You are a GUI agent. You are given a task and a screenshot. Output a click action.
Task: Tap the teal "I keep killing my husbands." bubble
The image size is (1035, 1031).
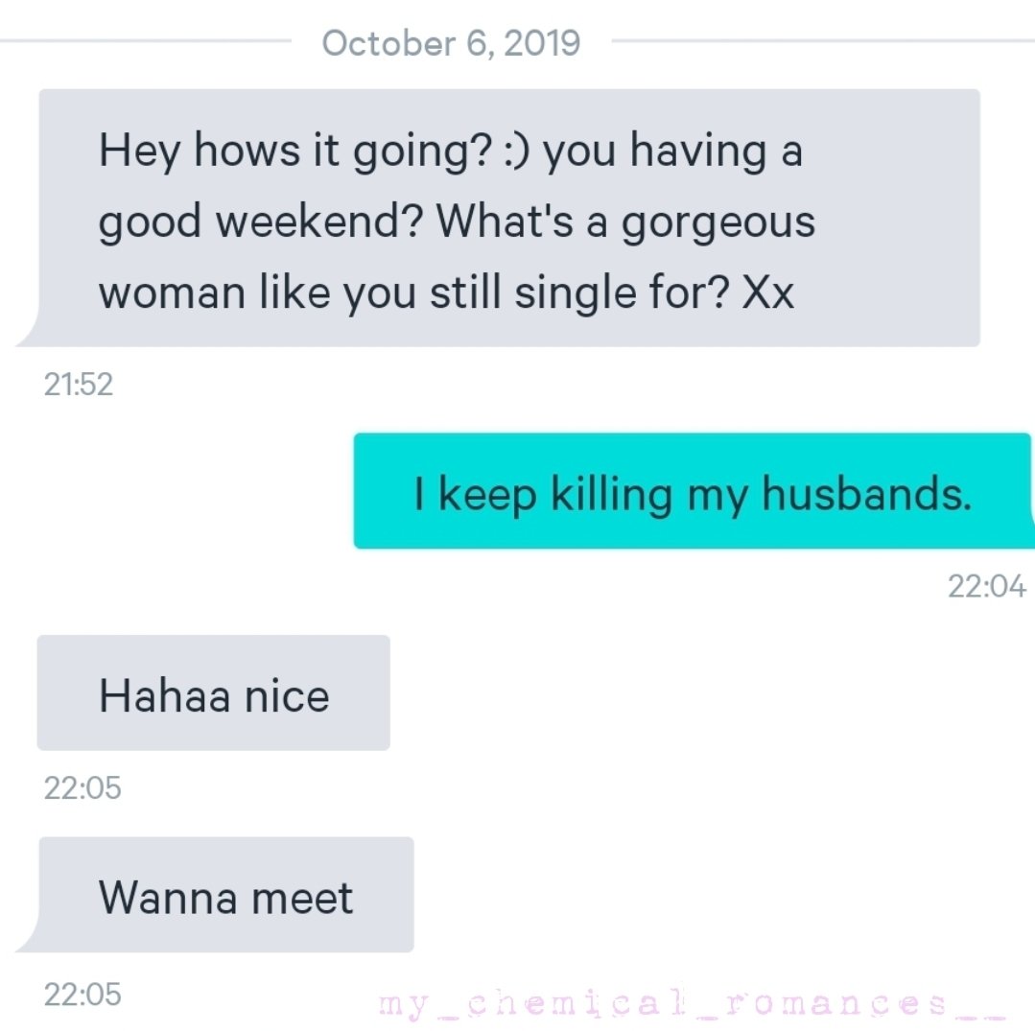pos(692,491)
